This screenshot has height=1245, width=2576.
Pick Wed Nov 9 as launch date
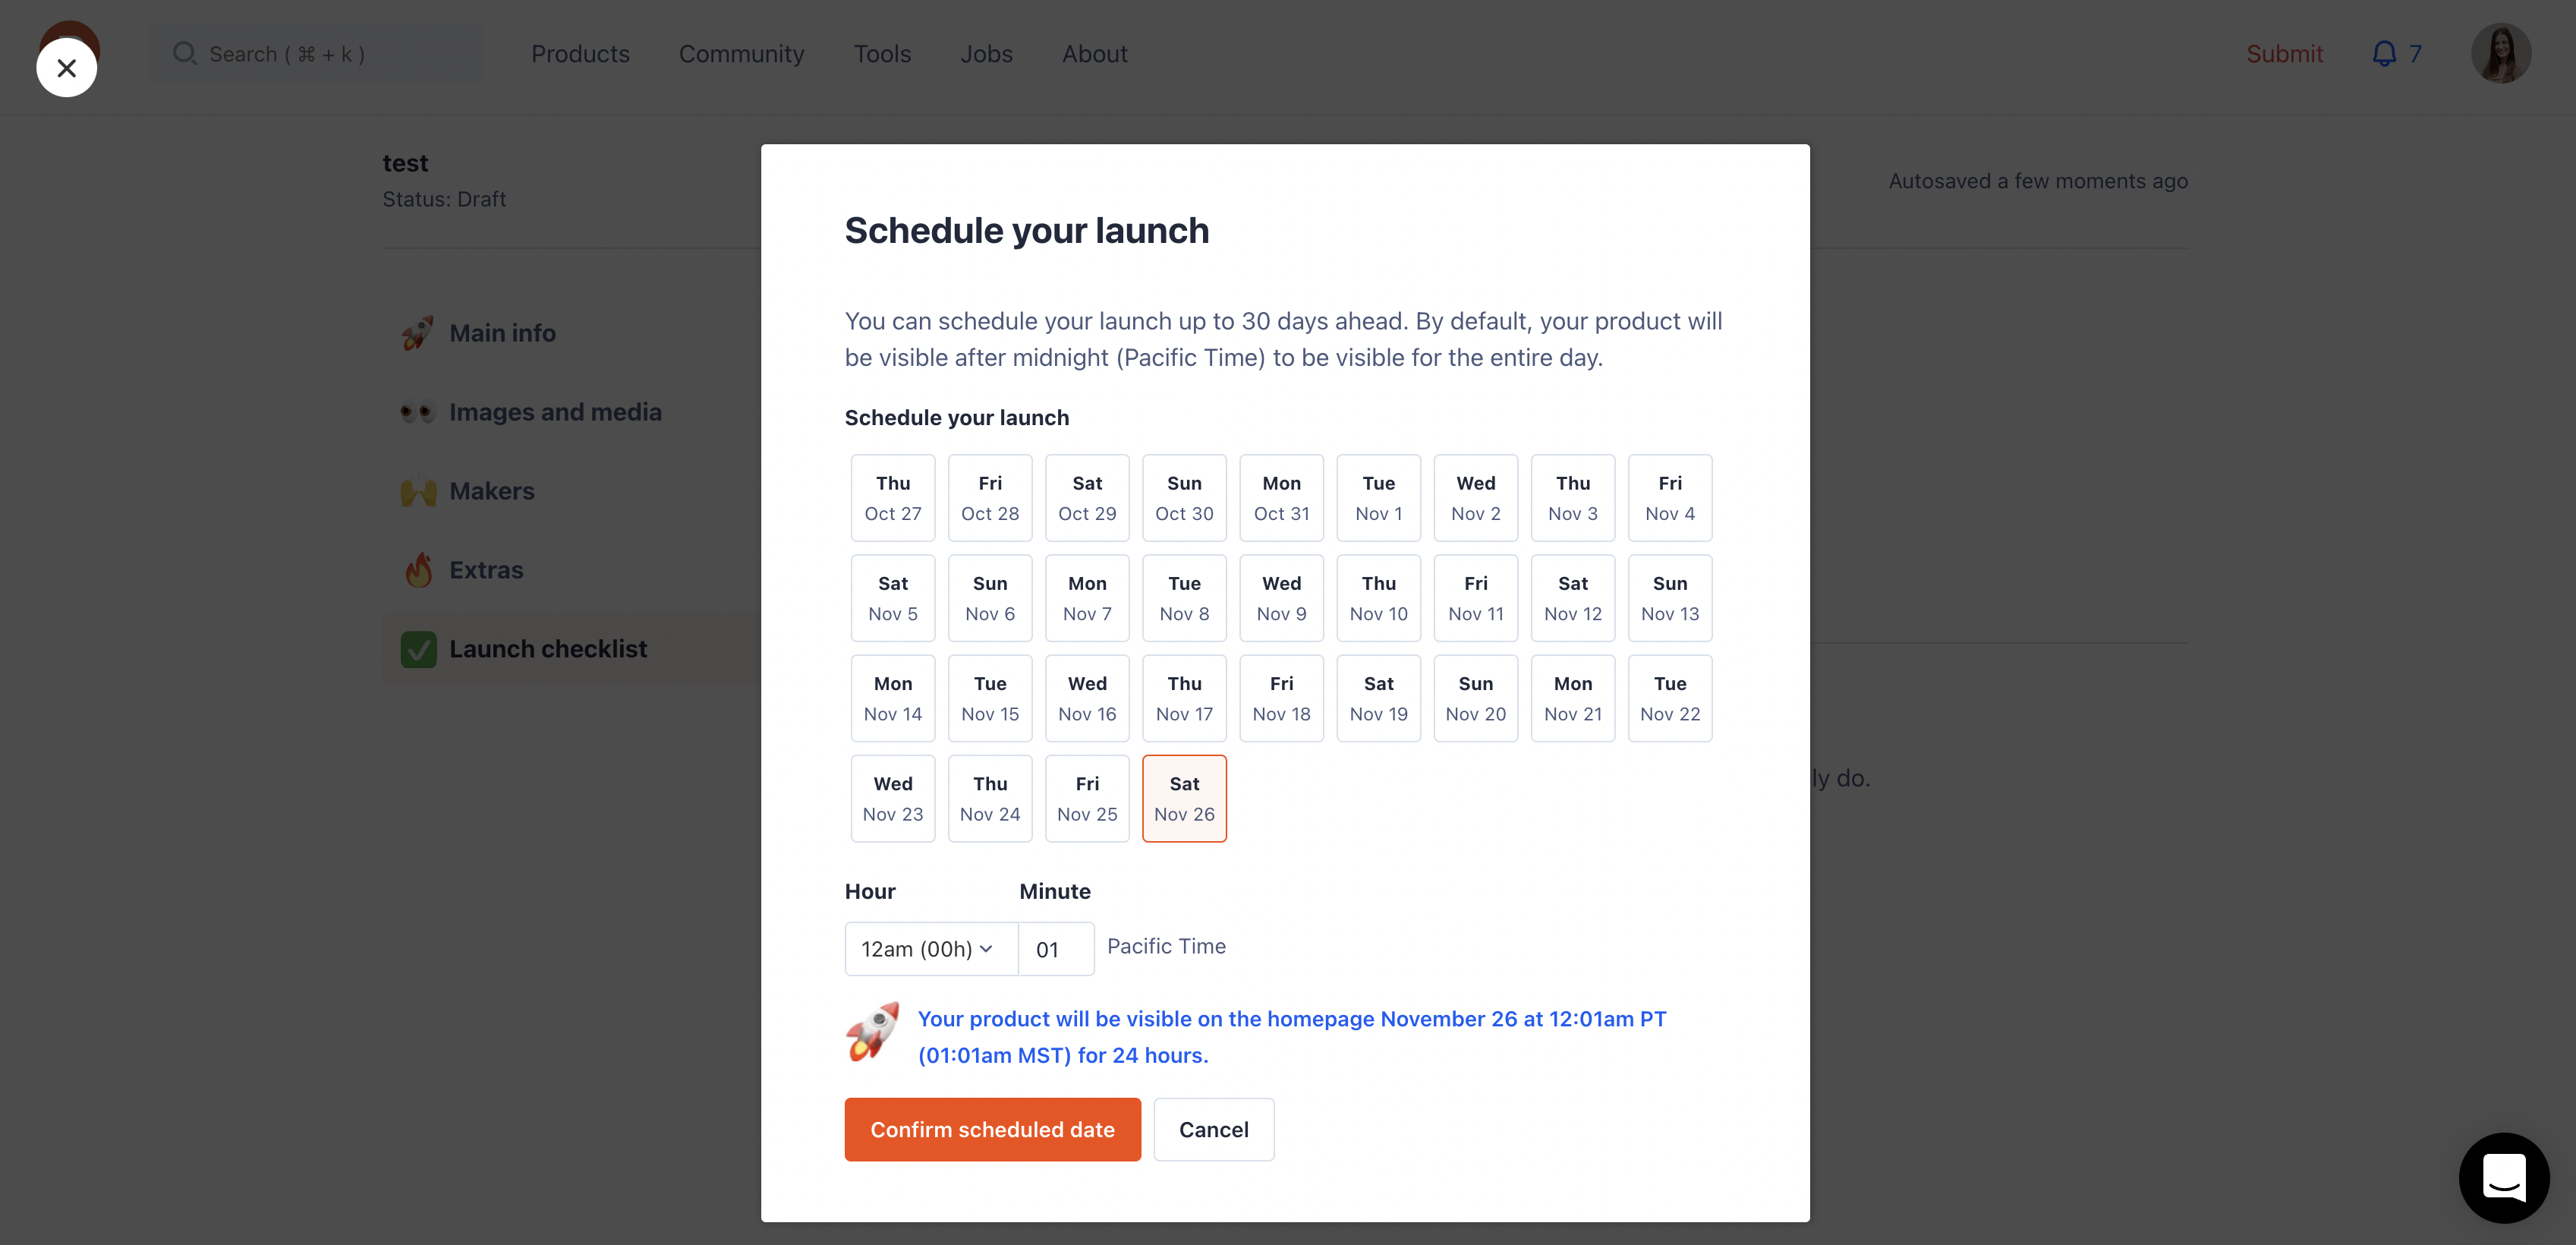pyautogui.click(x=1281, y=598)
